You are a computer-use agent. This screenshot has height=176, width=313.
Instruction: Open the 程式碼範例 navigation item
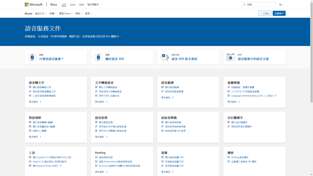click(x=93, y=5)
